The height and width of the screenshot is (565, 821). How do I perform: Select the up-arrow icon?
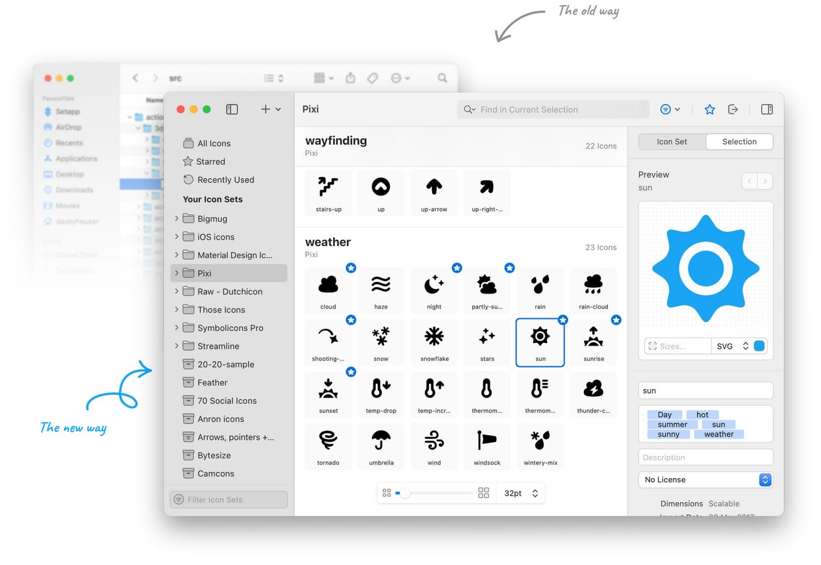(434, 193)
